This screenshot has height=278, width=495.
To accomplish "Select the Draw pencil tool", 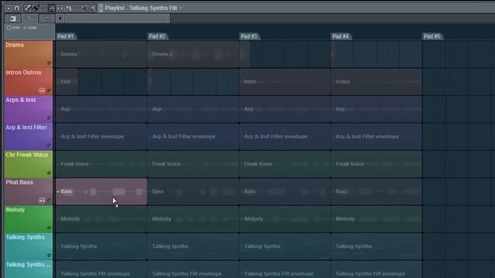I will pyautogui.click(x=28, y=8).
